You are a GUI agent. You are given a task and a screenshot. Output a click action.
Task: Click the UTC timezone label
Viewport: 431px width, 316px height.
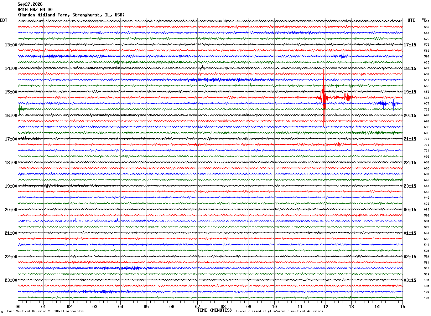411,20
